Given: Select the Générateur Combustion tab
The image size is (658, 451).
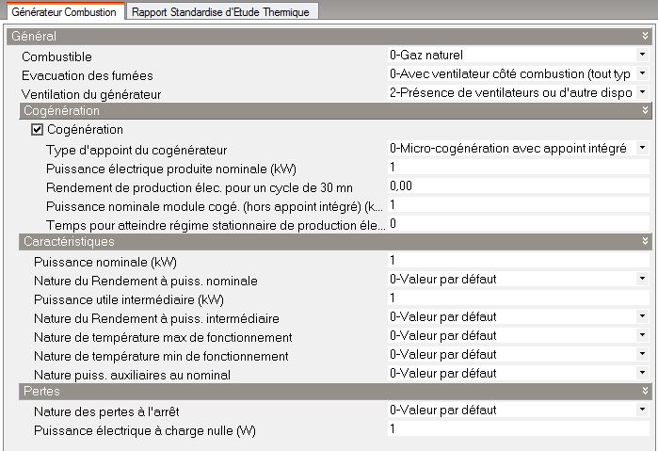Looking at the screenshot, I should pyautogui.click(x=63, y=11).
